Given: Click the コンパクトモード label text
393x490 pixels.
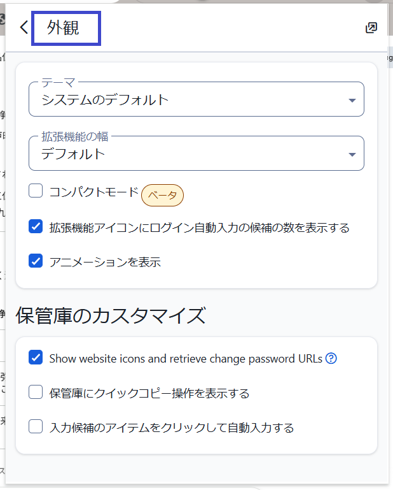Looking at the screenshot, I should (x=93, y=191).
